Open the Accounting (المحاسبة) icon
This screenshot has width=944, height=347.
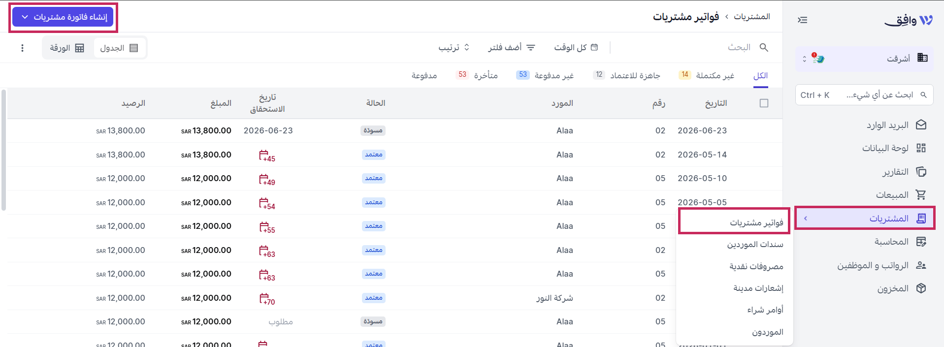(921, 242)
